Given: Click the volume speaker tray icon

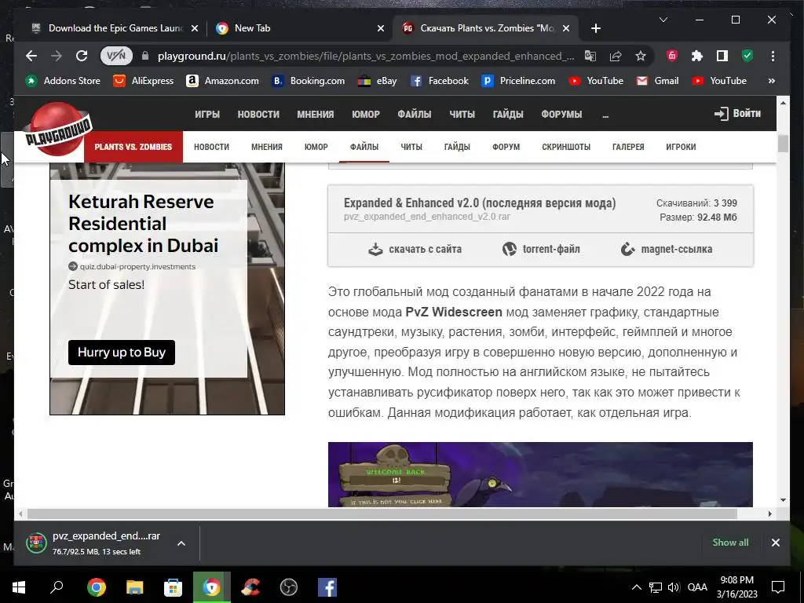Looking at the screenshot, I should (674, 587).
